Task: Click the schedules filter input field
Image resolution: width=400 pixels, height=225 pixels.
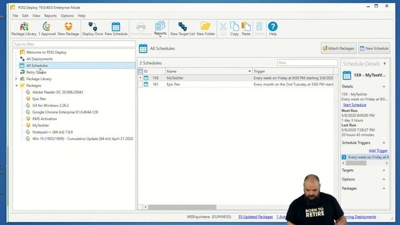Action: (x=307, y=62)
